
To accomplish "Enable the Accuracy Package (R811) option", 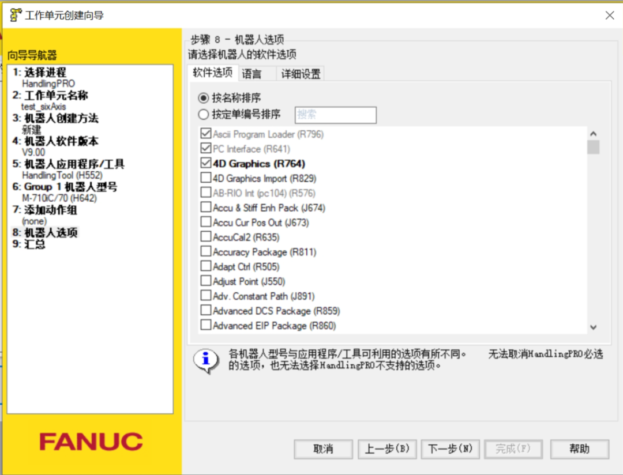I will [205, 251].
